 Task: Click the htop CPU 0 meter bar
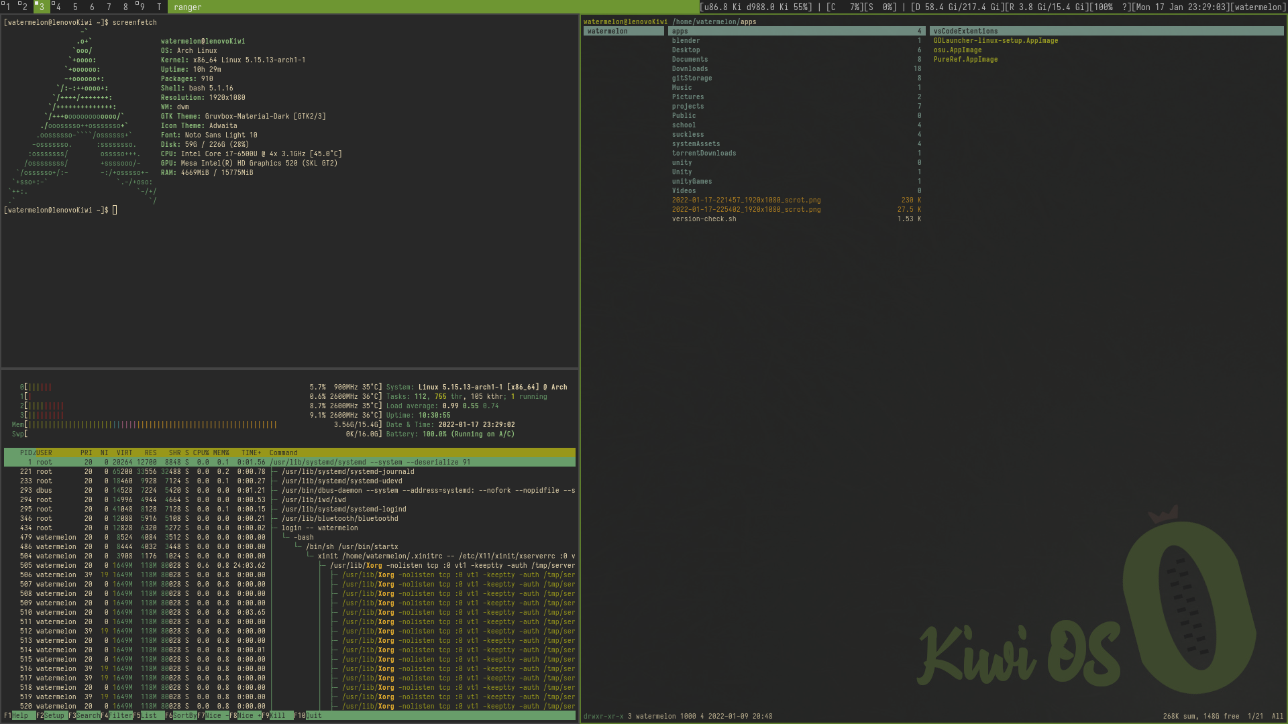[x=201, y=387]
